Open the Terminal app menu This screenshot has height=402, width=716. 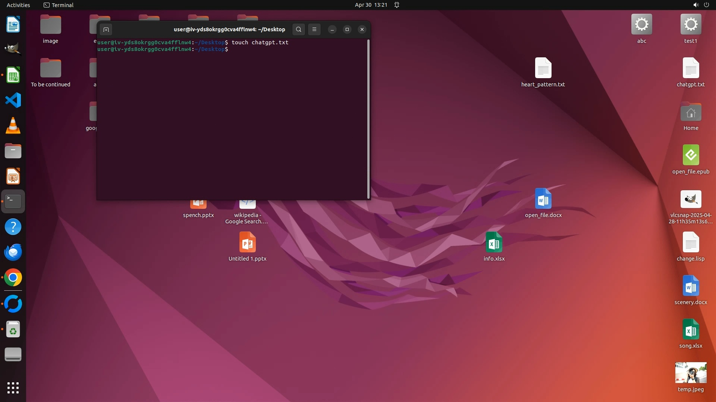coord(59,5)
